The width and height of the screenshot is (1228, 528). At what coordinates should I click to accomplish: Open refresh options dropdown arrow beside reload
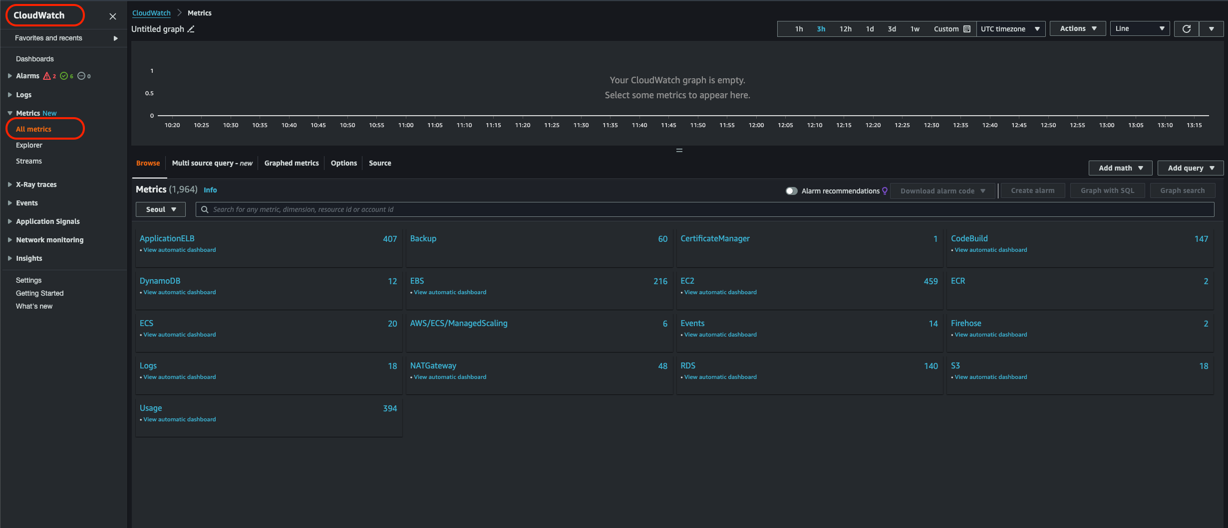tap(1211, 29)
